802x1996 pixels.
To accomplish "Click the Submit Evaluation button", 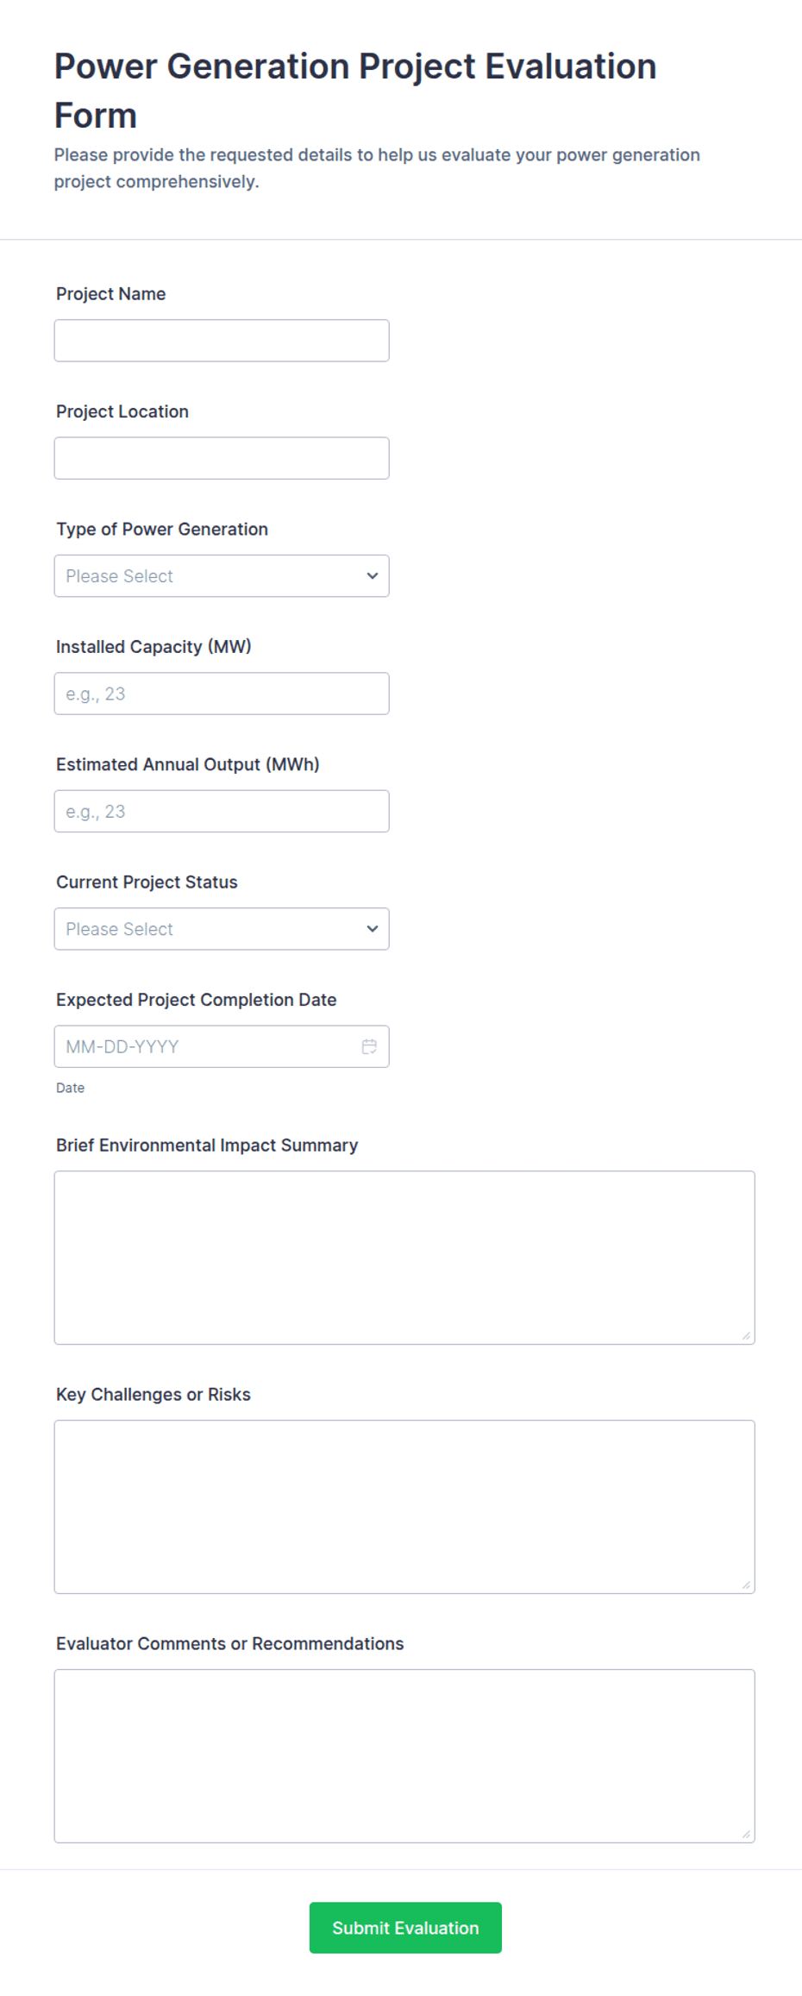I will 405,1928.
